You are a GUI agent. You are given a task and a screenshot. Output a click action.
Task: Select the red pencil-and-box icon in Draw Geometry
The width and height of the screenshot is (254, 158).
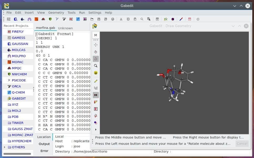click(x=95, y=102)
